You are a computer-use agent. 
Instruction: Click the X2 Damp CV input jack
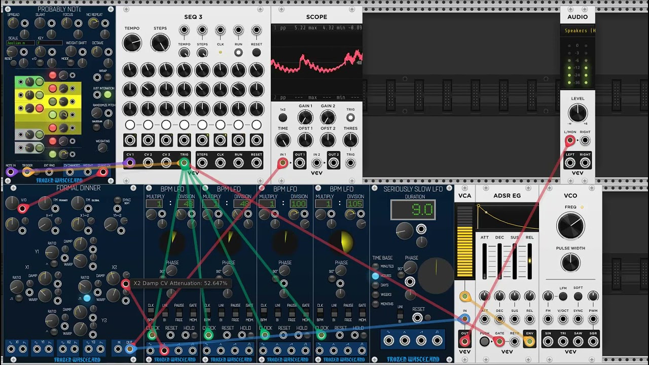click(x=125, y=284)
